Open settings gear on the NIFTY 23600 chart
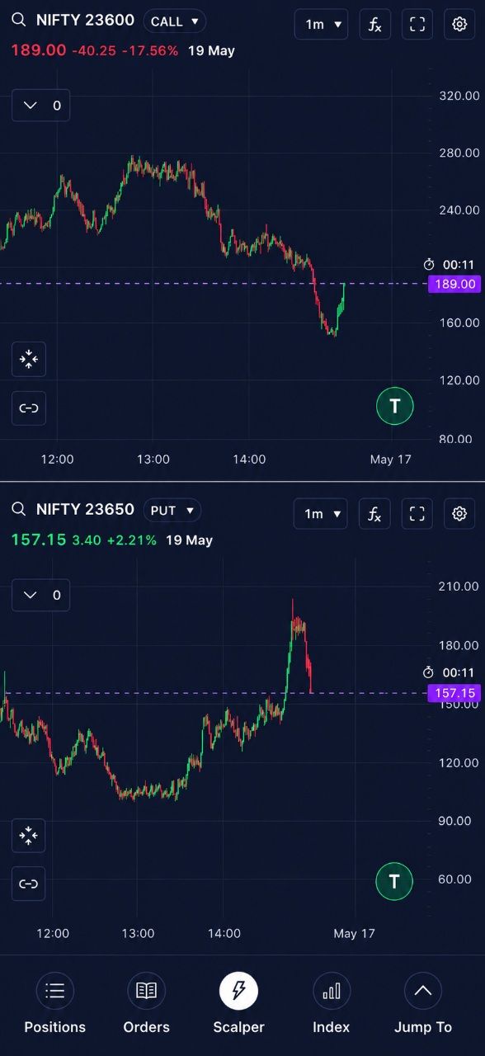 [459, 24]
